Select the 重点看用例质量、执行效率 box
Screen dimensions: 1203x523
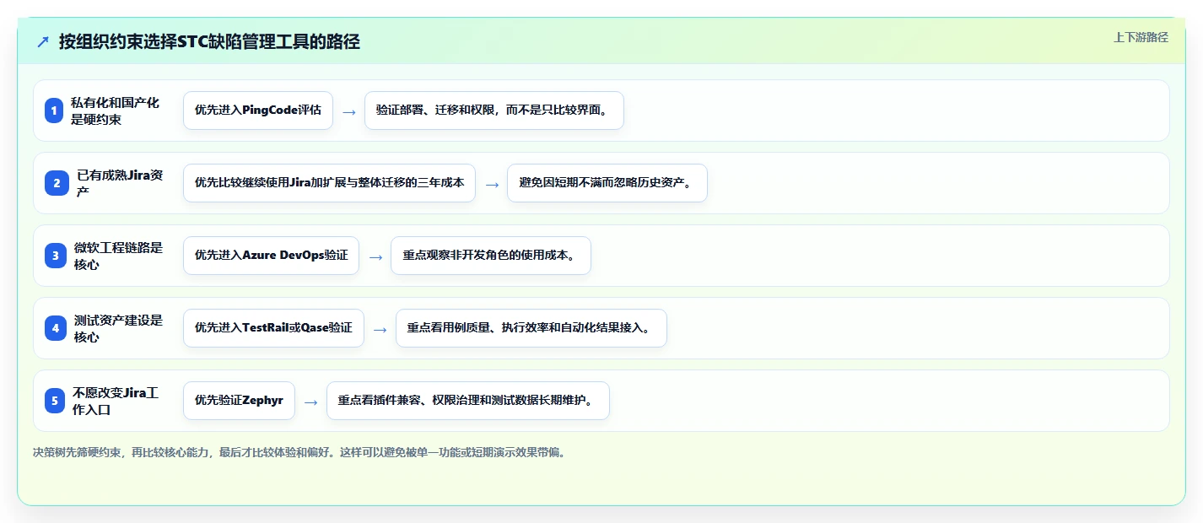tap(531, 328)
